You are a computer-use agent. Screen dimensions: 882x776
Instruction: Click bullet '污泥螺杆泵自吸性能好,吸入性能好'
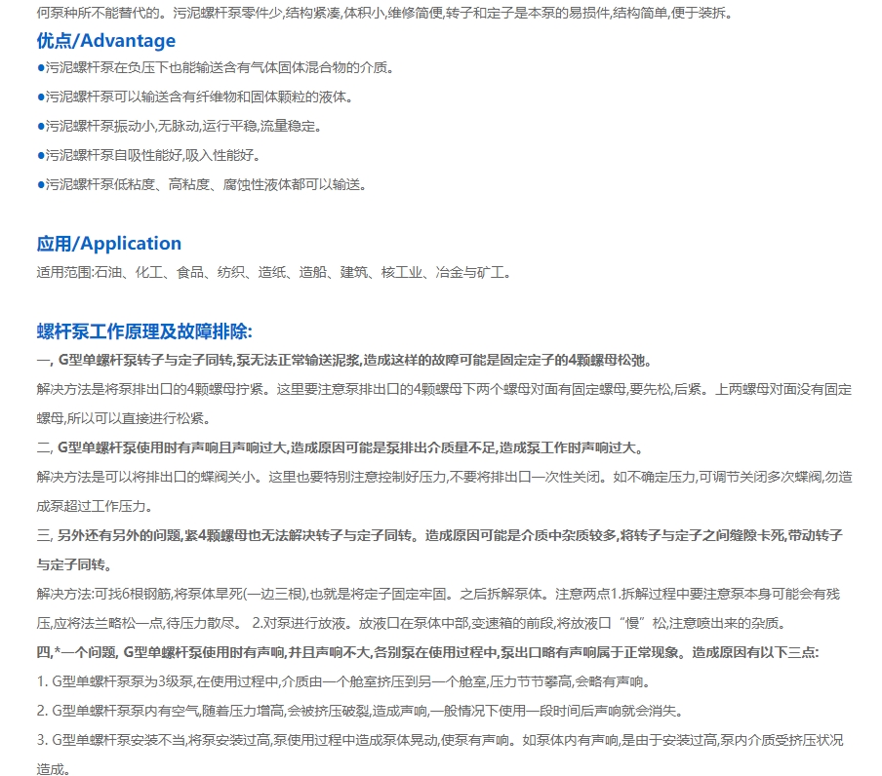coord(149,156)
